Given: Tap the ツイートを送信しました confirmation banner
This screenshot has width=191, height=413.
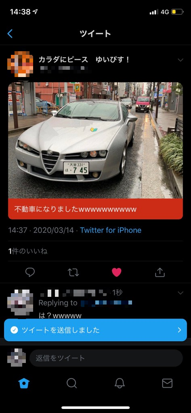Looking at the screenshot, I should [95, 330].
